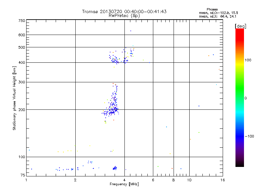262x196 pixels.
Task: Click the plot title 'Tromsø 20130720 00:40:00-00:41:43'
Action: [124, 11]
